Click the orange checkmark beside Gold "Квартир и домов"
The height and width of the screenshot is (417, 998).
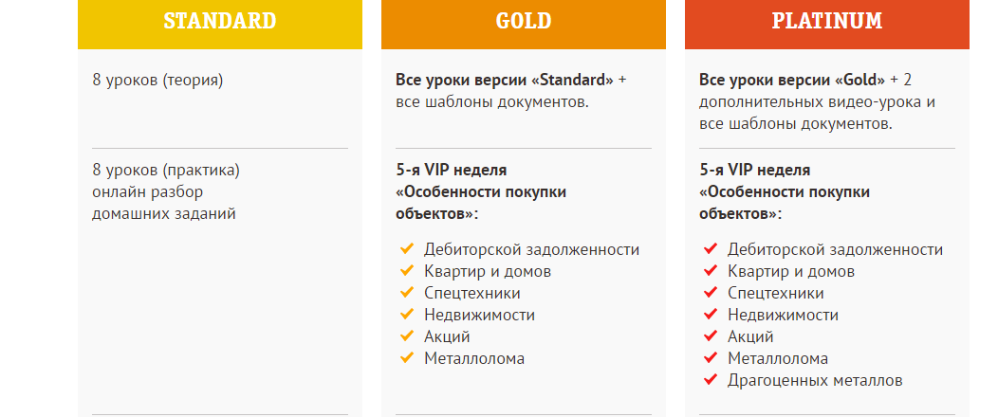coord(408,271)
